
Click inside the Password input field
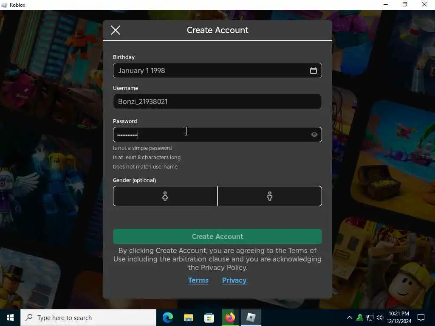tap(217, 135)
